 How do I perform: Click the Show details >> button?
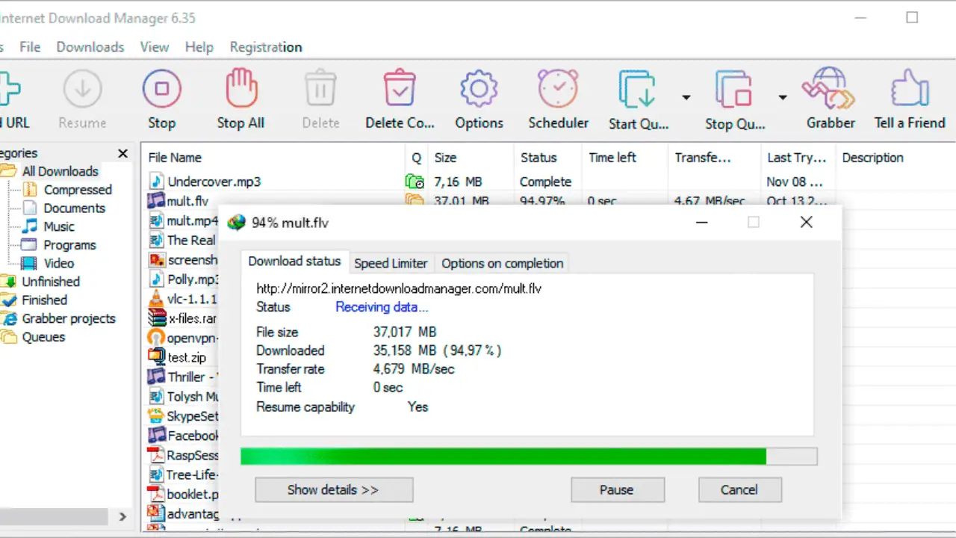[334, 490]
